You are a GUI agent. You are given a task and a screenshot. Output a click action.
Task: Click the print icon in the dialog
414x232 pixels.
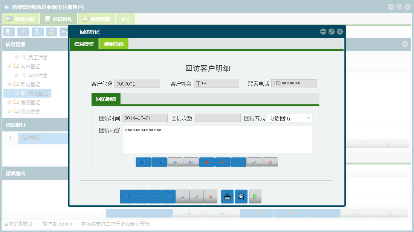(227, 196)
